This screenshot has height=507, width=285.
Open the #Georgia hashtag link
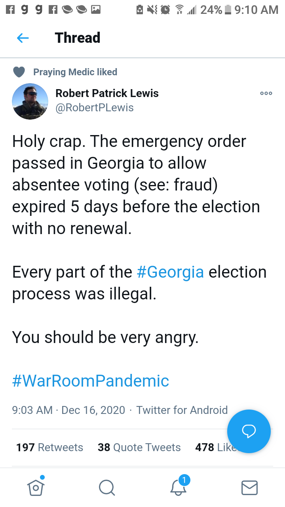coord(170,272)
